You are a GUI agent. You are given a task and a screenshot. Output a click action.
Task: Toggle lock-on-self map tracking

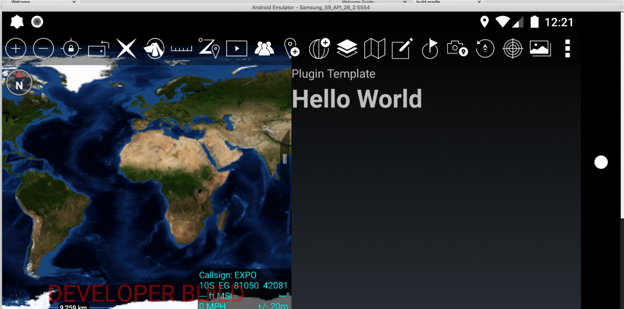[71, 48]
